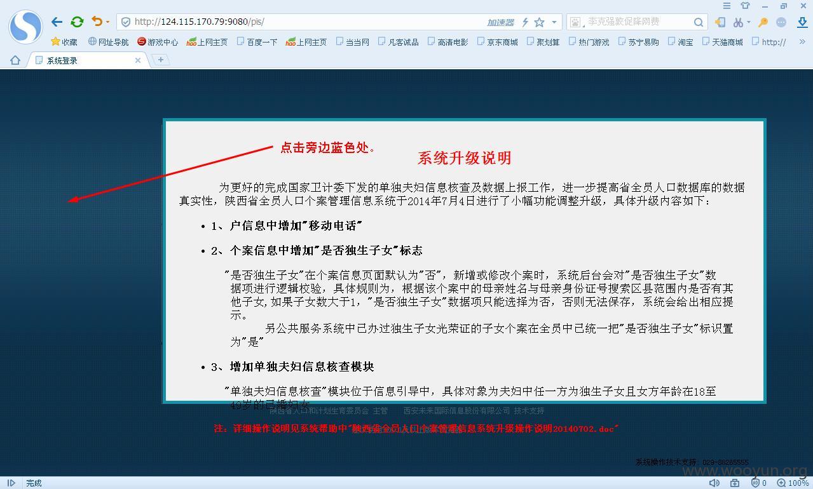Open the key password manager icon
Viewport: 813px width, 489px height.
point(763,22)
